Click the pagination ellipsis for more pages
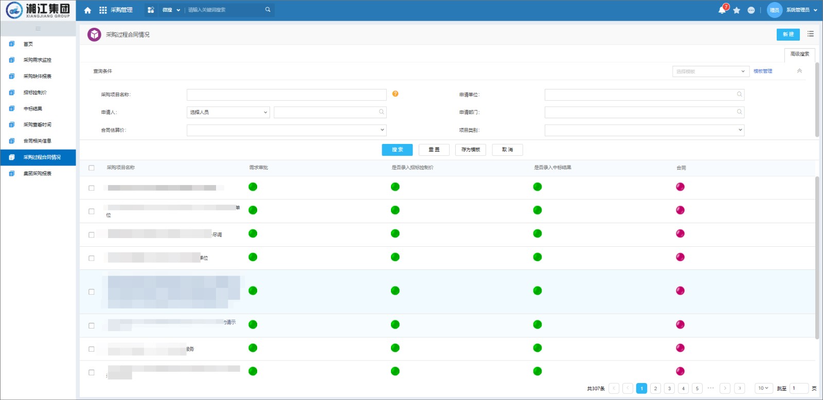This screenshot has width=823, height=400. click(711, 388)
